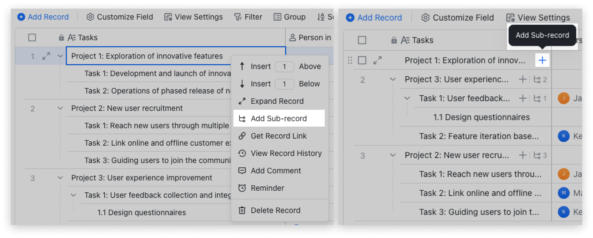Open Customize Field in the left toolbar
Viewport: 593px width, 238px height.
coord(120,17)
